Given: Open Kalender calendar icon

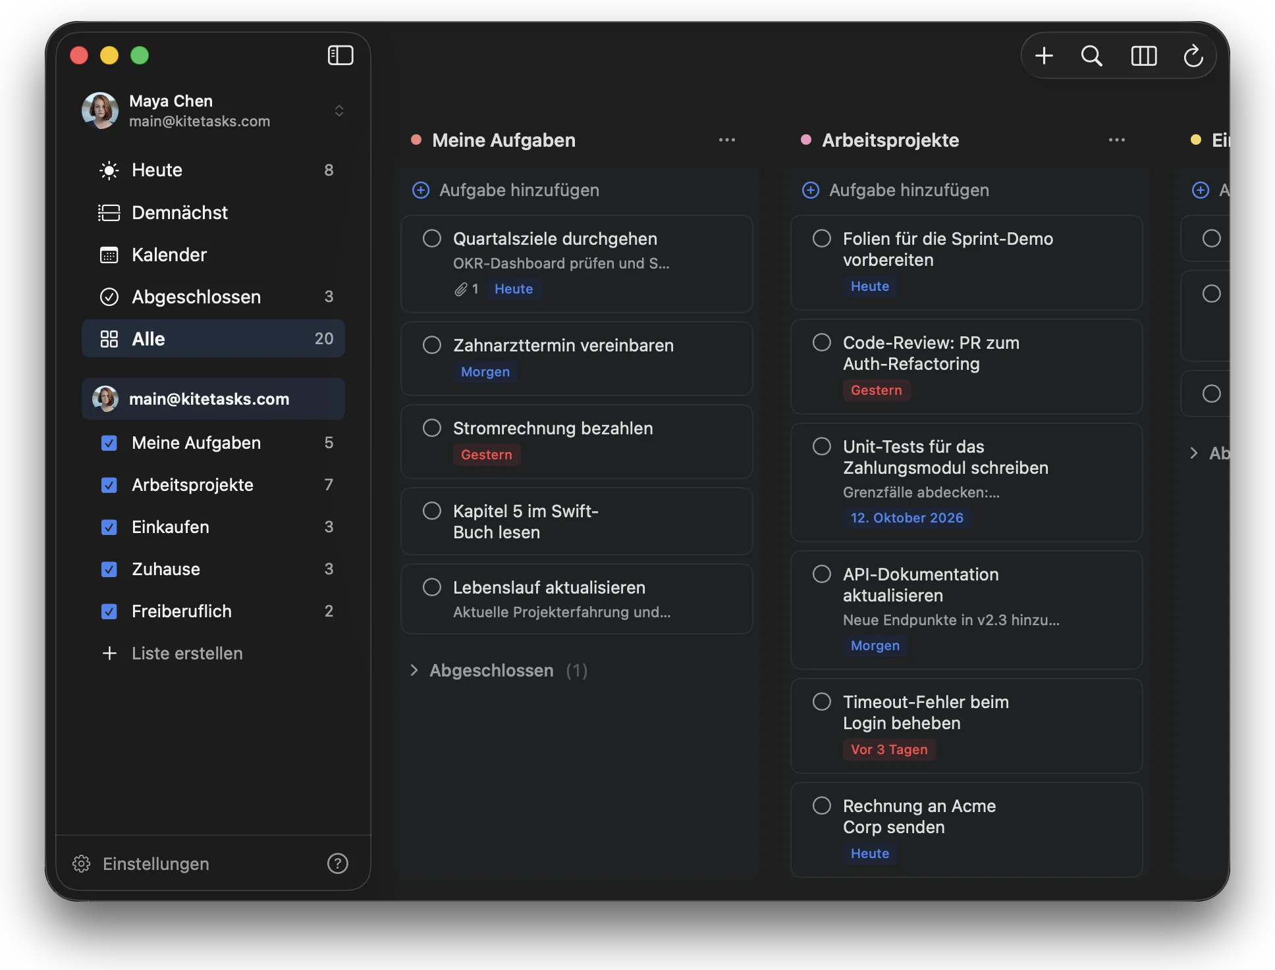Looking at the screenshot, I should [x=109, y=255].
